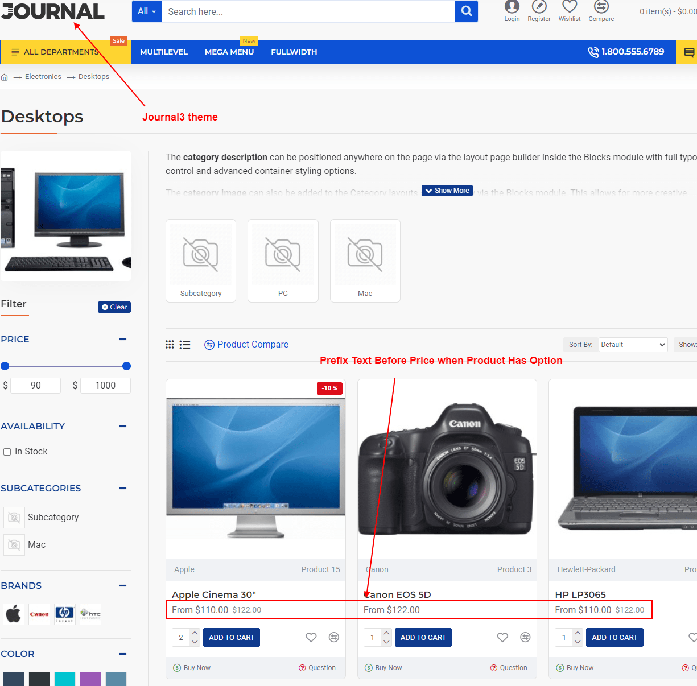Select the Apple brand logo filter

[14, 614]
